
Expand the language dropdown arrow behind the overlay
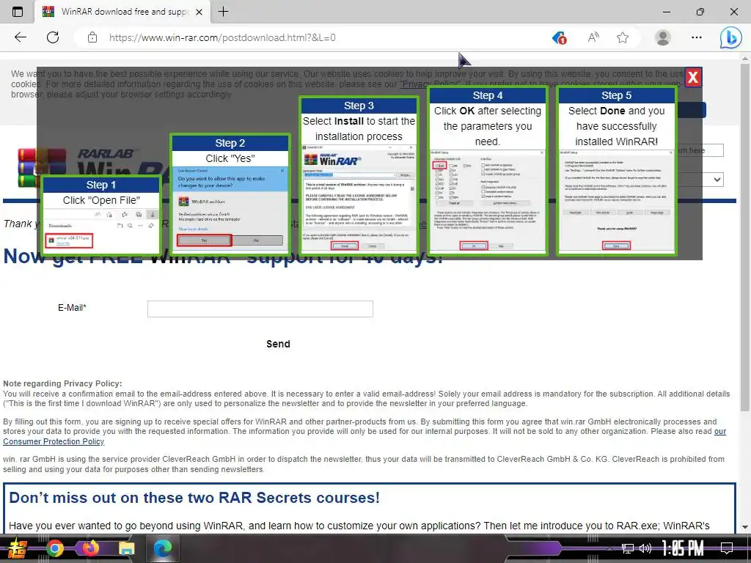pos(717,180)
